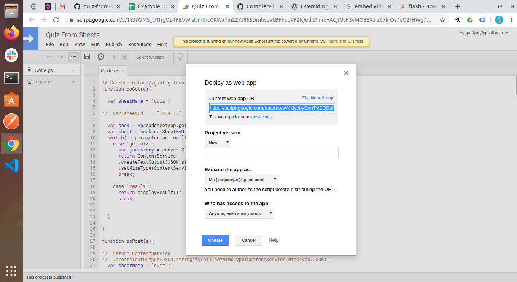Click the Google Drive extension icon
The width and height of the screenshot is (517, 282).
coord(470,20)
